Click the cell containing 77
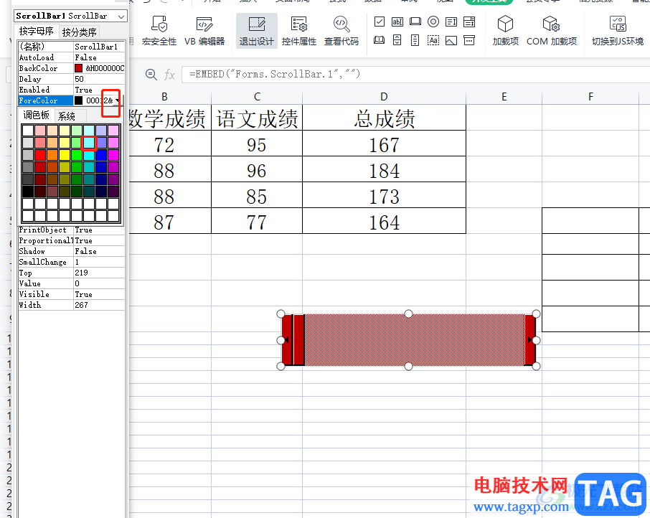 click(x=257, y=221)
